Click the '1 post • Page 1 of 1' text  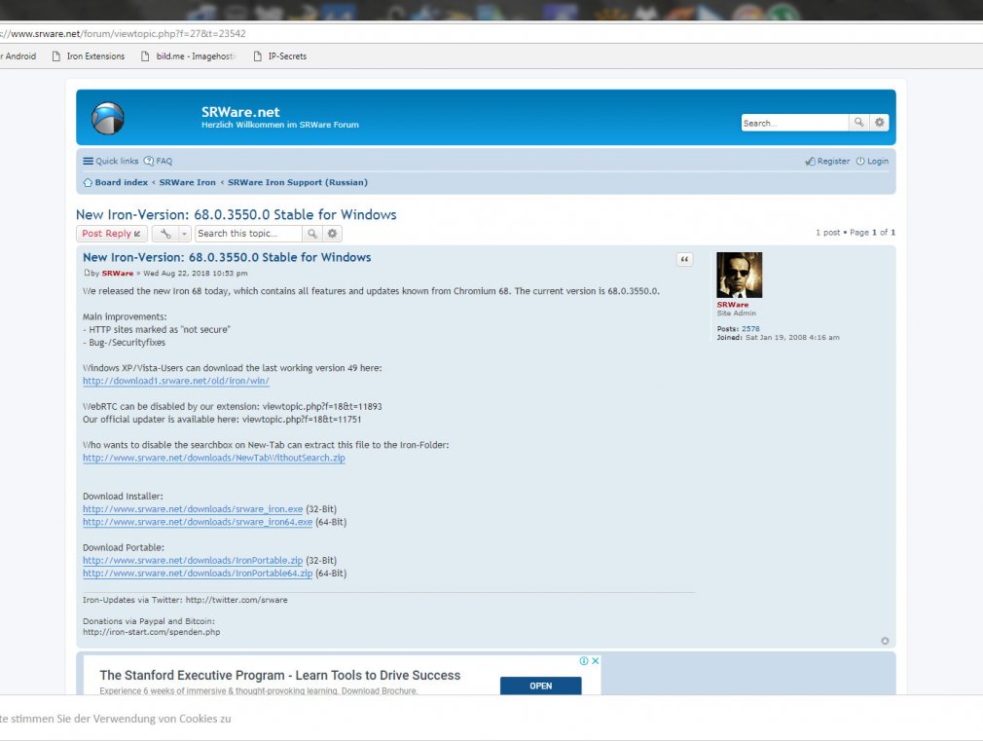856,232
